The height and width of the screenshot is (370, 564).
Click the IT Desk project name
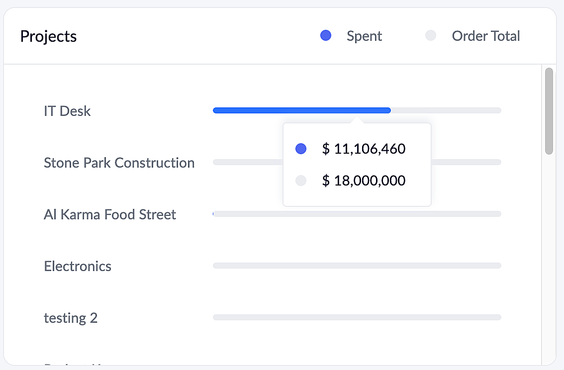click(67, 111)
